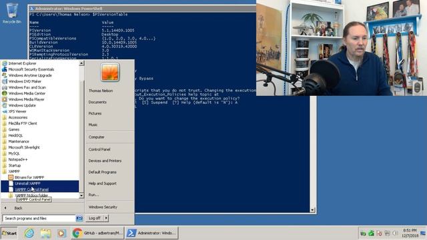Click the Windows Media Player icon in the Start menu
This screenshot has width=427, height=240.
(x=5, y=99)
